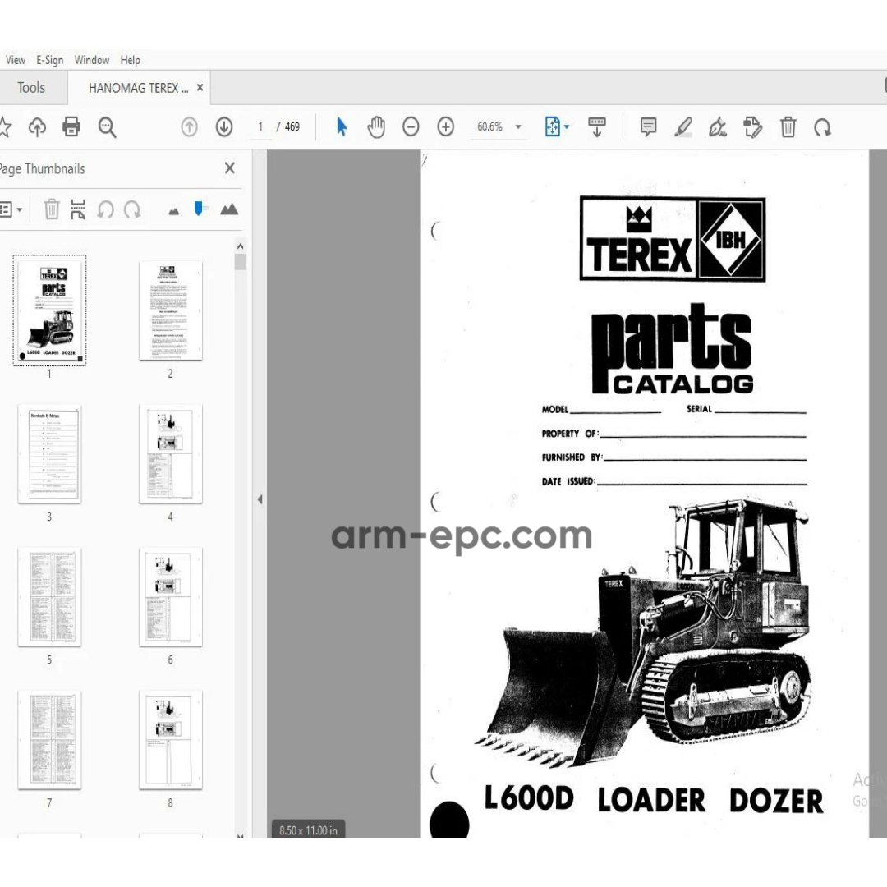The width and height of the screenshot is (887, 887).
Task: Select page 8 thumbnail
Action: point(171,740)
